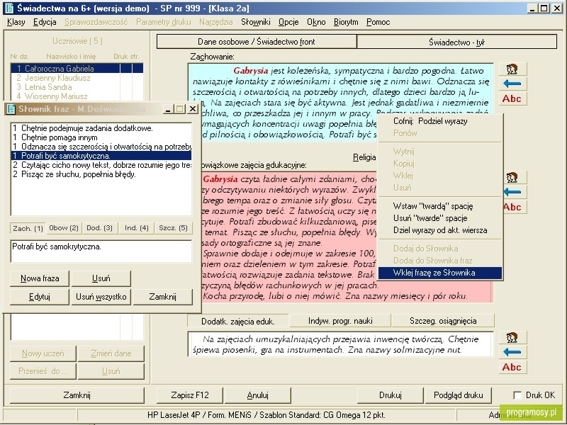The image size is (567, 425).
Task: Click the Zapisz F12 button
Action: coord(190,395)
